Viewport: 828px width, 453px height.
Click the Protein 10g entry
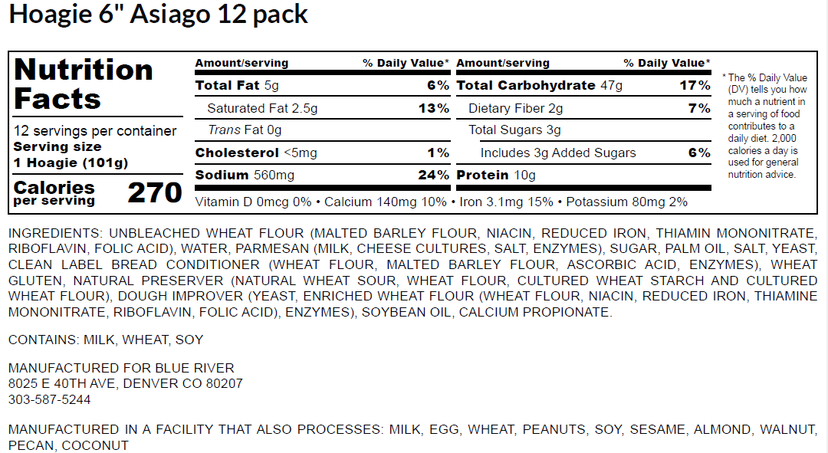496,176
